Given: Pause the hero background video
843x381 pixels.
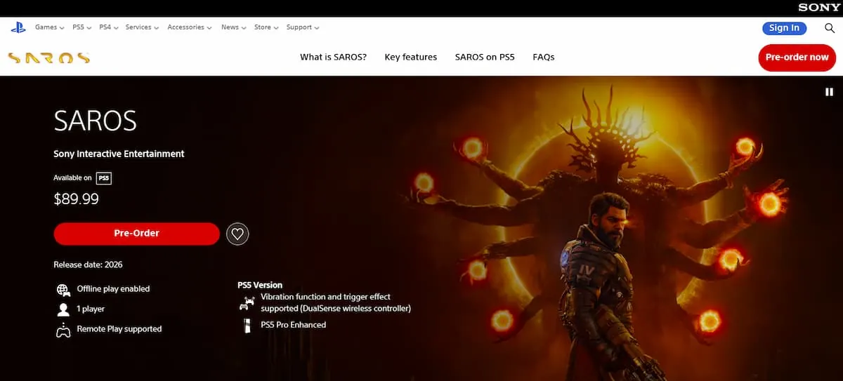Looking at the screenshot, I should [829, 92].
